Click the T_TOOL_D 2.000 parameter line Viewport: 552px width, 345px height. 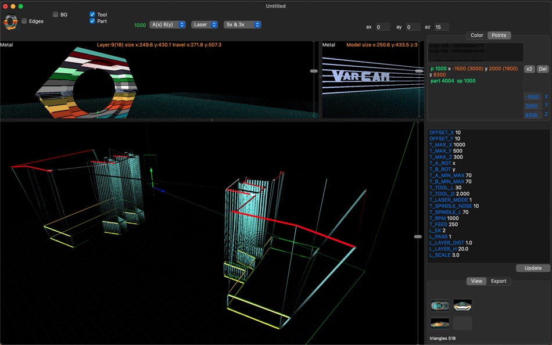point(449,194)
